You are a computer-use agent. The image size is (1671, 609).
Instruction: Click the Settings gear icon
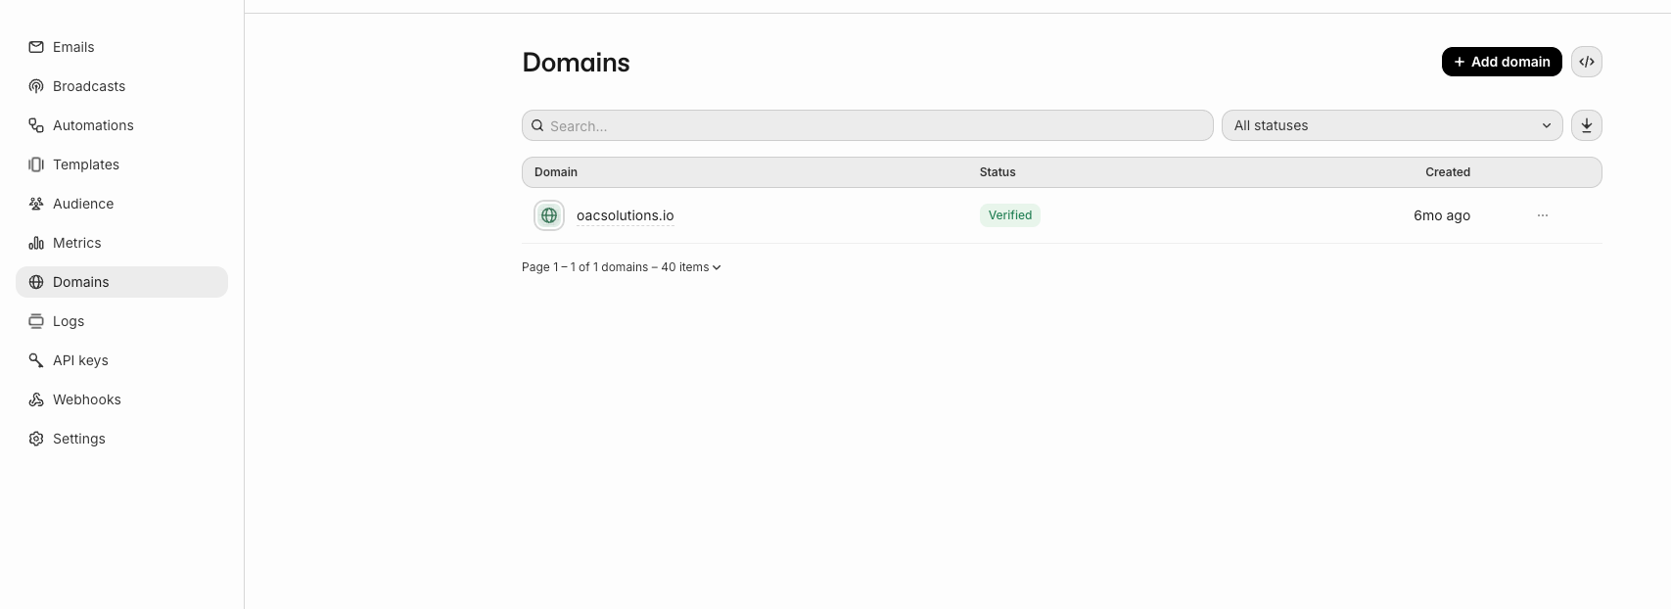(x=36, y=439)
